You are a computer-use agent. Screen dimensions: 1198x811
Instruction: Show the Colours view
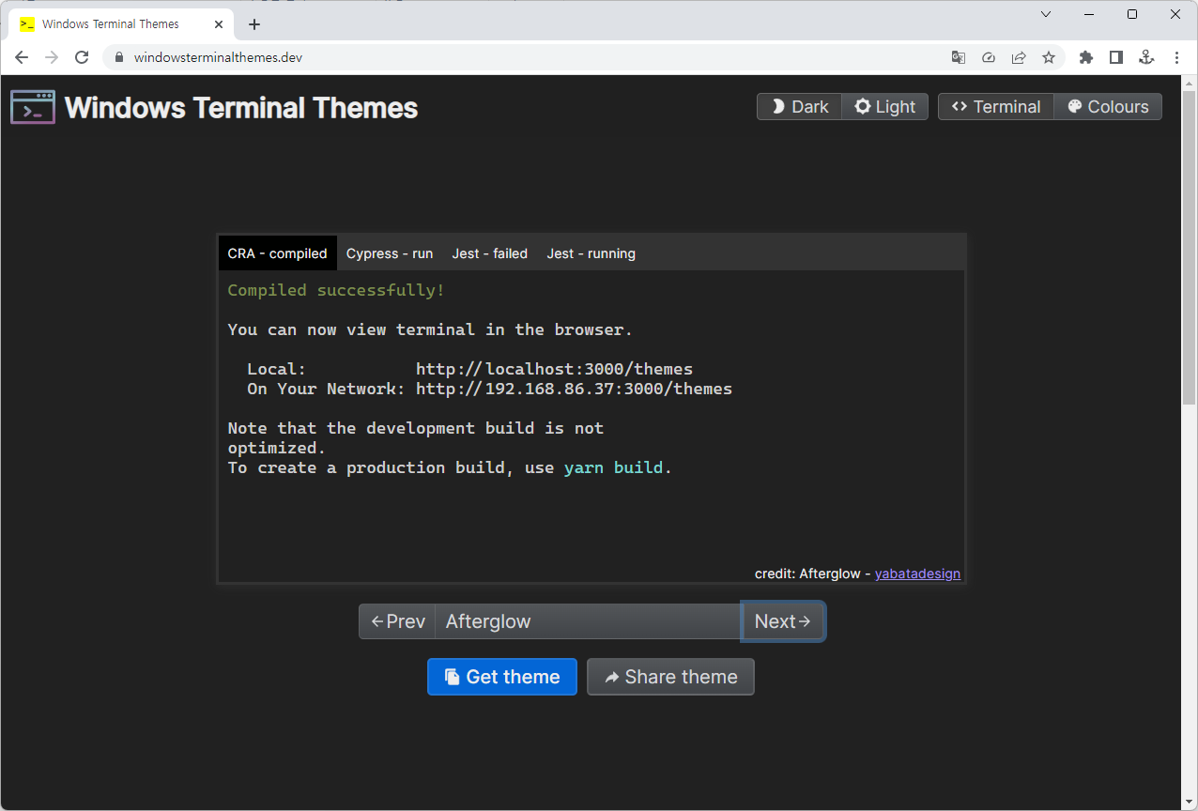1108,107
